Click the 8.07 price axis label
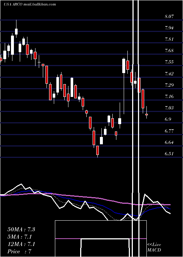 pos(169,17)
